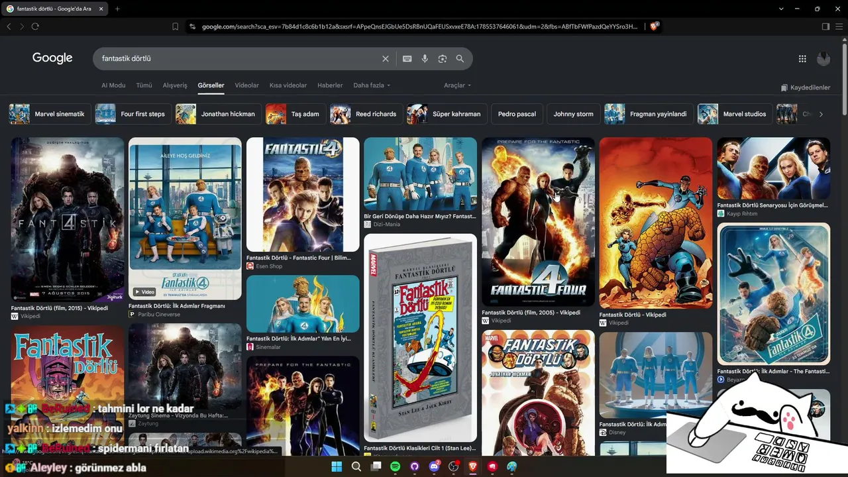Switch to the Videolar tab
This screenshot has width=848, height=477.
247,85
